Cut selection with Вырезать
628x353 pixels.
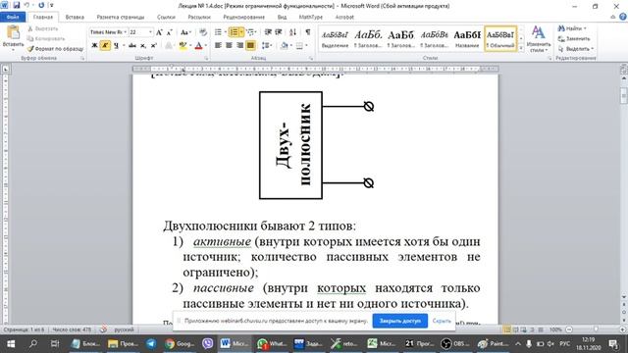(x=43, y=28)
